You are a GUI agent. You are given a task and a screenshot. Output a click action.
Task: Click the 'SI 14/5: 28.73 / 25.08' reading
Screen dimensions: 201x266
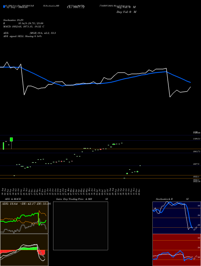[x=31, y=23]
